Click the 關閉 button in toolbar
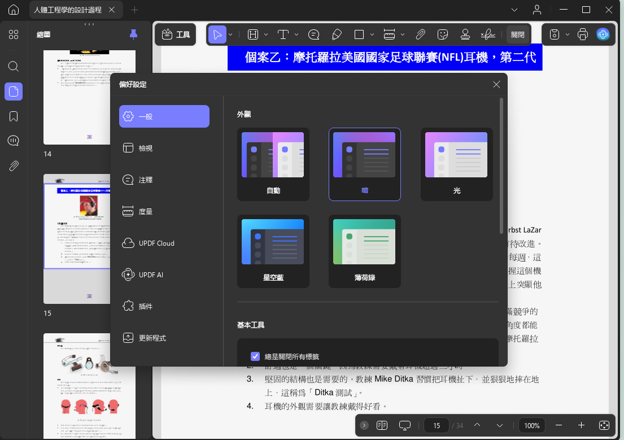Viewport: 624px width, 440px height. click(x=518, y=34)
